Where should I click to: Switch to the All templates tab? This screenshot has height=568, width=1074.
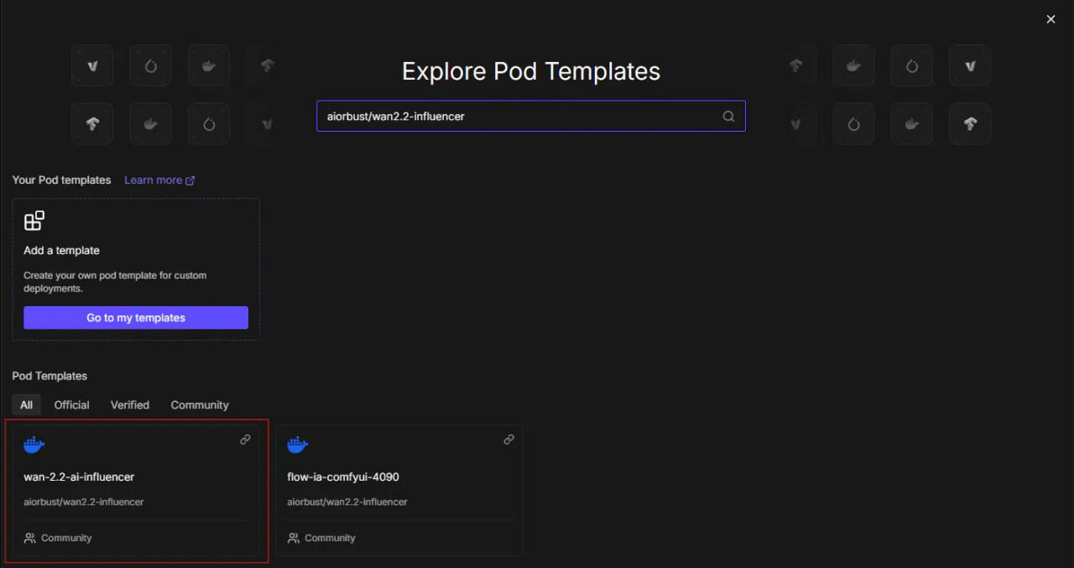pos(27,404)
